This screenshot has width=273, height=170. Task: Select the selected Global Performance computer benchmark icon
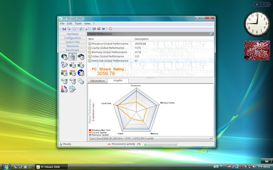pyautogui.click(x=72, y=57)
